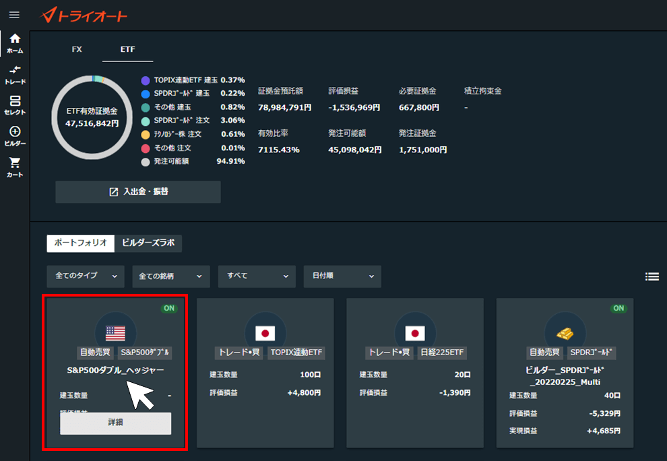Image resolution: width=667 pixels, height=461 pixels.
Task: Click 入出金・振替 button
Action: pyautogui.click(x=138, y=192)
